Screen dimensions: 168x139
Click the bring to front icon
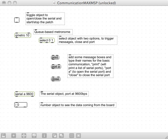(54, 136)
